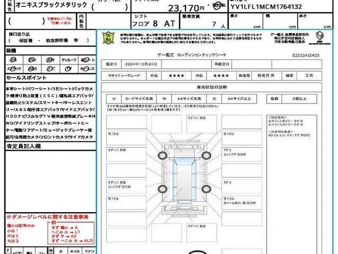Click the JAAA association logo
The width and height of the screenshot is (338, 254).
coord(320,38)
